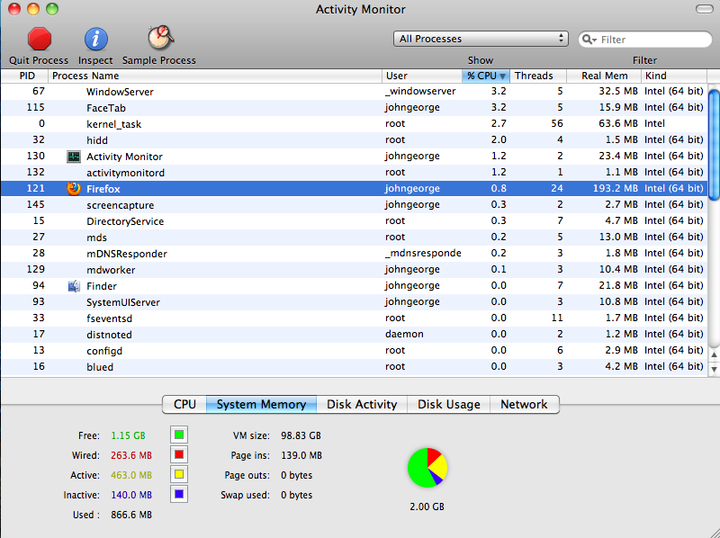Select the SystemUIServer process row

coord(354,301)
